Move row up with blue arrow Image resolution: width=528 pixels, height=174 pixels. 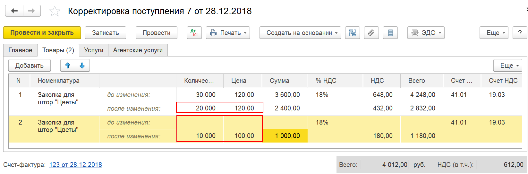tap(68, 65)
